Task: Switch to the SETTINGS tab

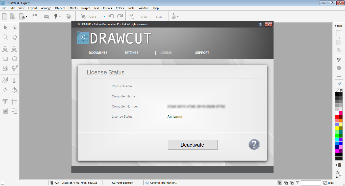Action: point(131,53)
